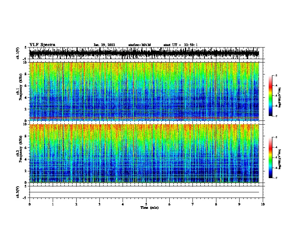Click the "6" frequency tick of ch.2 spectrogram

point(25,147)
